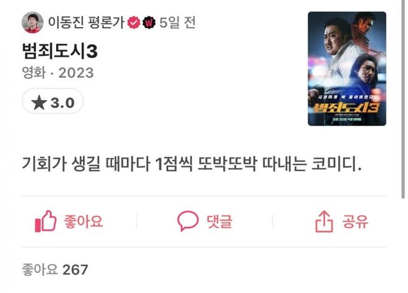This screenshot has height=293, width=408.
Task: Tap the speech bubble comment icon
Action: (x=188, y=221)
